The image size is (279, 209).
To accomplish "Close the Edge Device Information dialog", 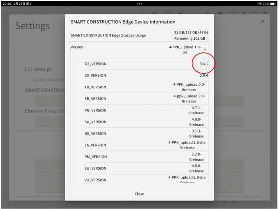I will tap(139, 194).
